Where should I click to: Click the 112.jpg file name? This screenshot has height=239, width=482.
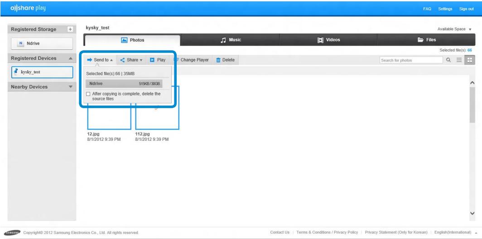pyautogui.click(x=143, y=134)
